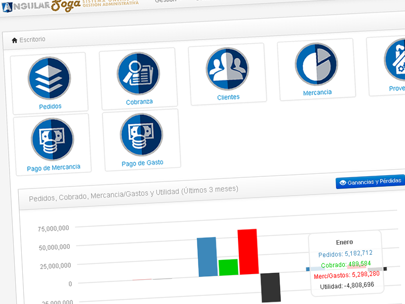Click the Pago de Gasto text link
Screen dimensions: 405x304
pos(142,163)
